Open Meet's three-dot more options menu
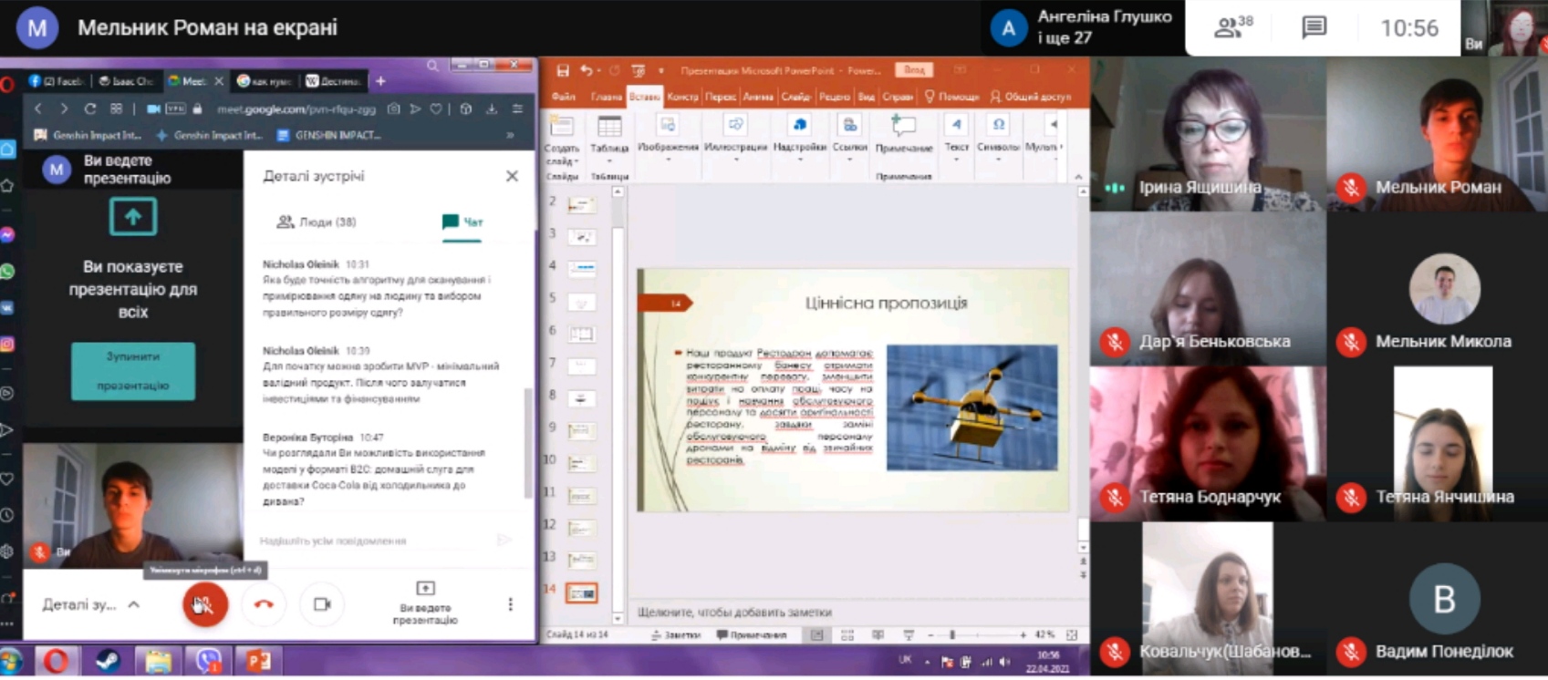Viewport: 1548px width, 680px height. point(510,604)
